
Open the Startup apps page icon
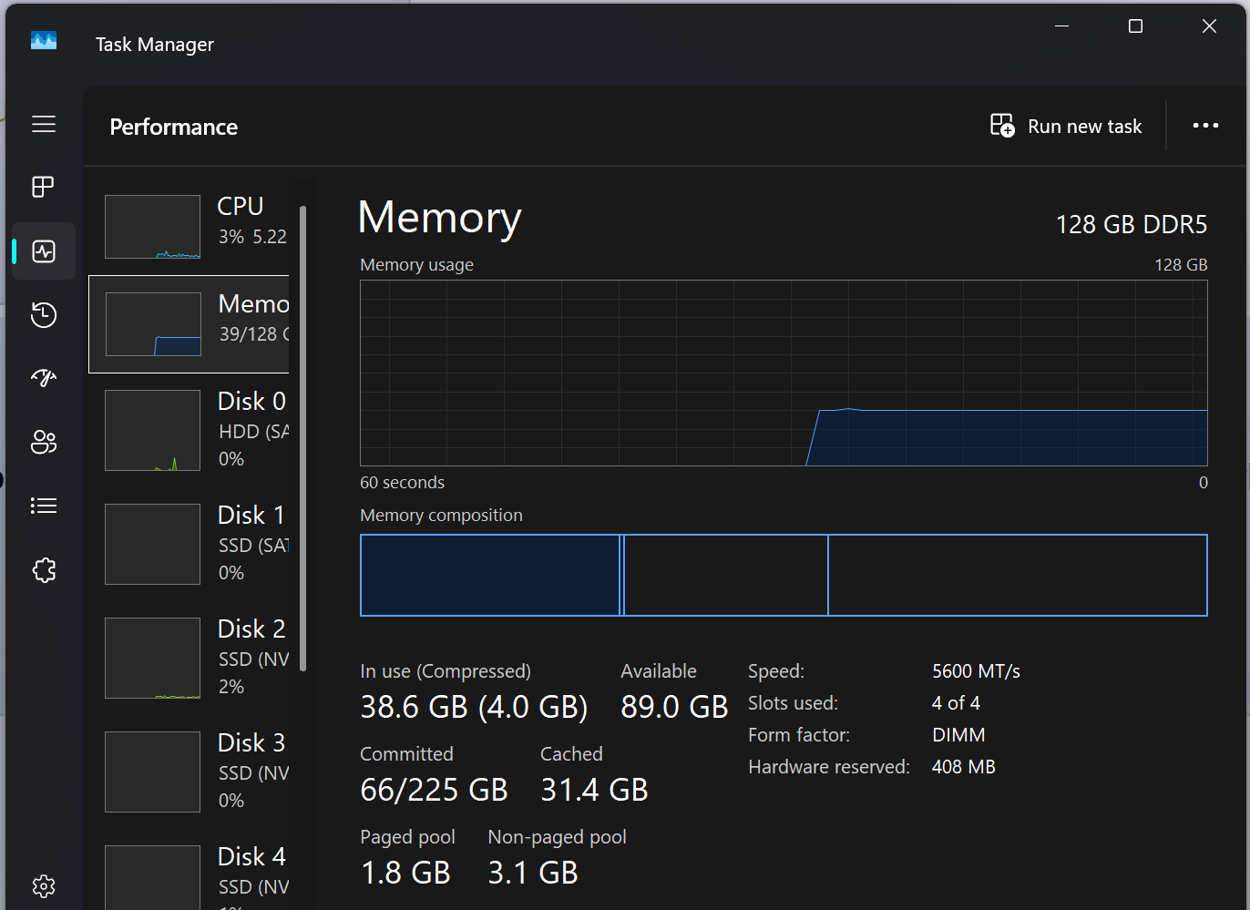tap(44, 378)
